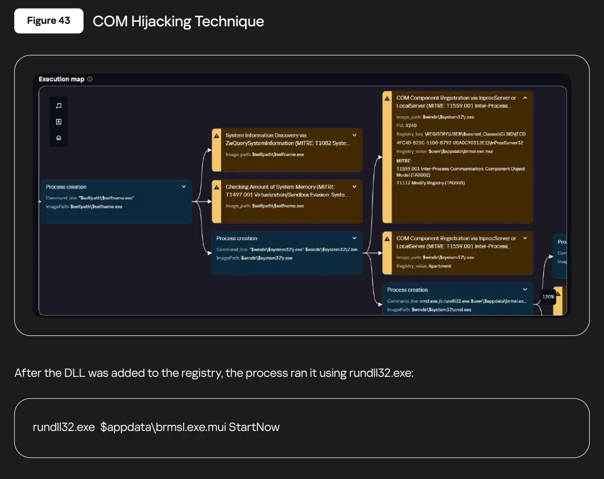
Task: Click the home icon to reset map view
Action: (59, 138)
